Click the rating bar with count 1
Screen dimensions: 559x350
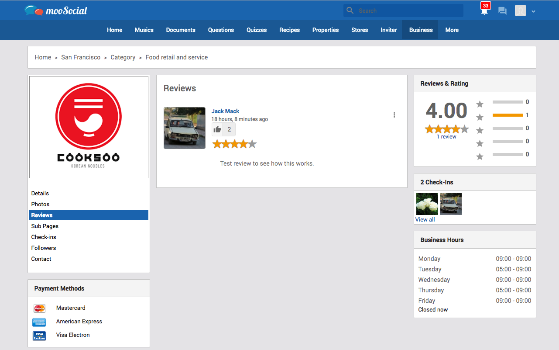[x=508, y=115]
